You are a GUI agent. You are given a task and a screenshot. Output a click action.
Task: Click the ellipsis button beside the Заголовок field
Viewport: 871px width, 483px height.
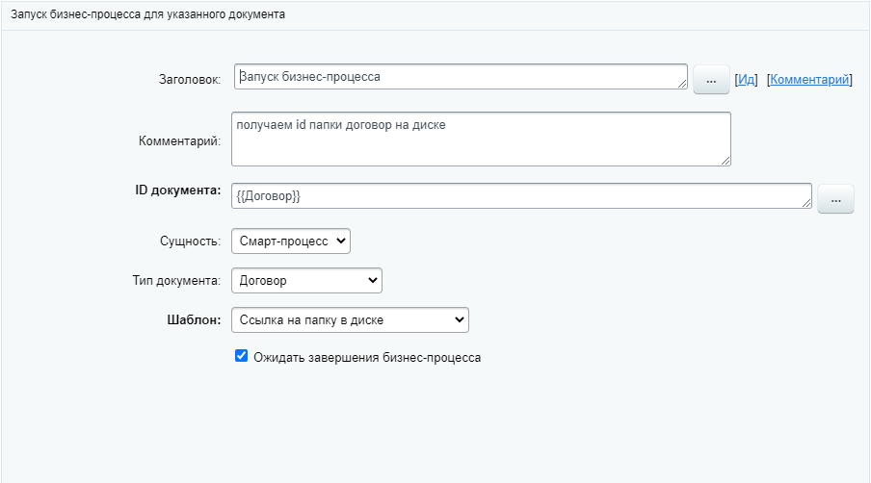point(711,81)
